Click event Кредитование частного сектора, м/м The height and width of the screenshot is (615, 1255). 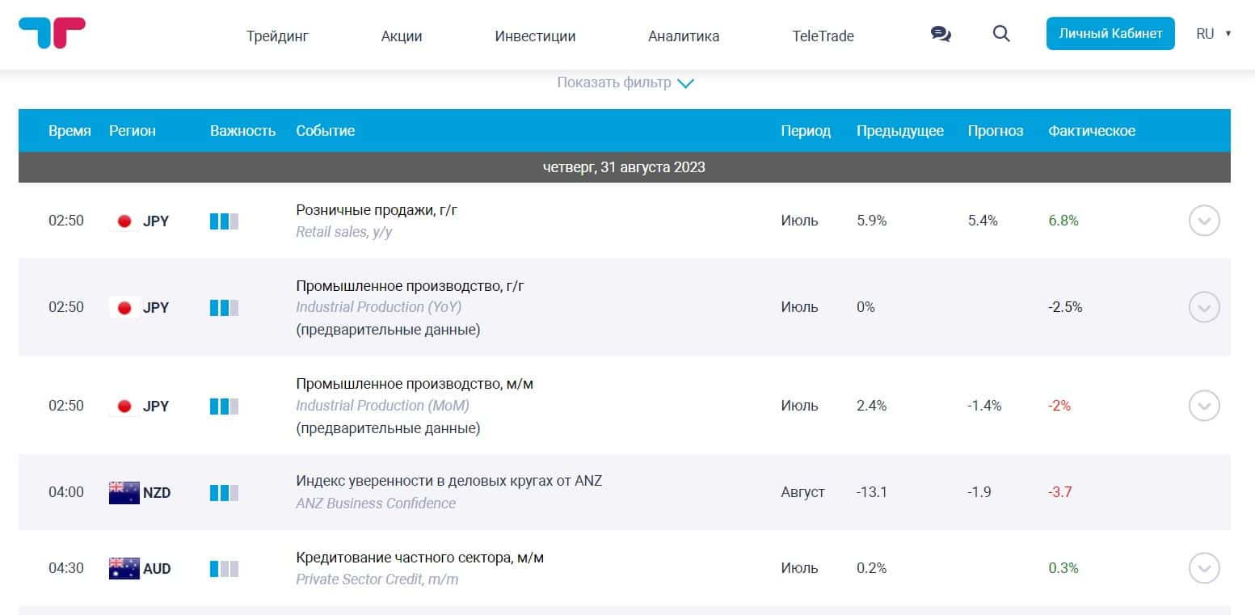pyautogui.click(x=419, y=558)
